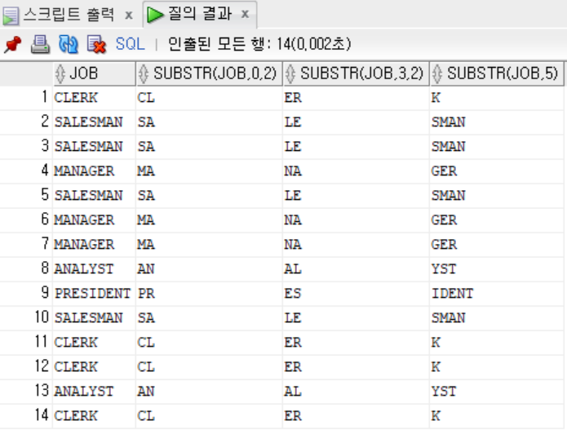Viewport: 567px width, 434px height.
Task: Select SALESMAN cell in row 2
Action: (x=94, y=122)
